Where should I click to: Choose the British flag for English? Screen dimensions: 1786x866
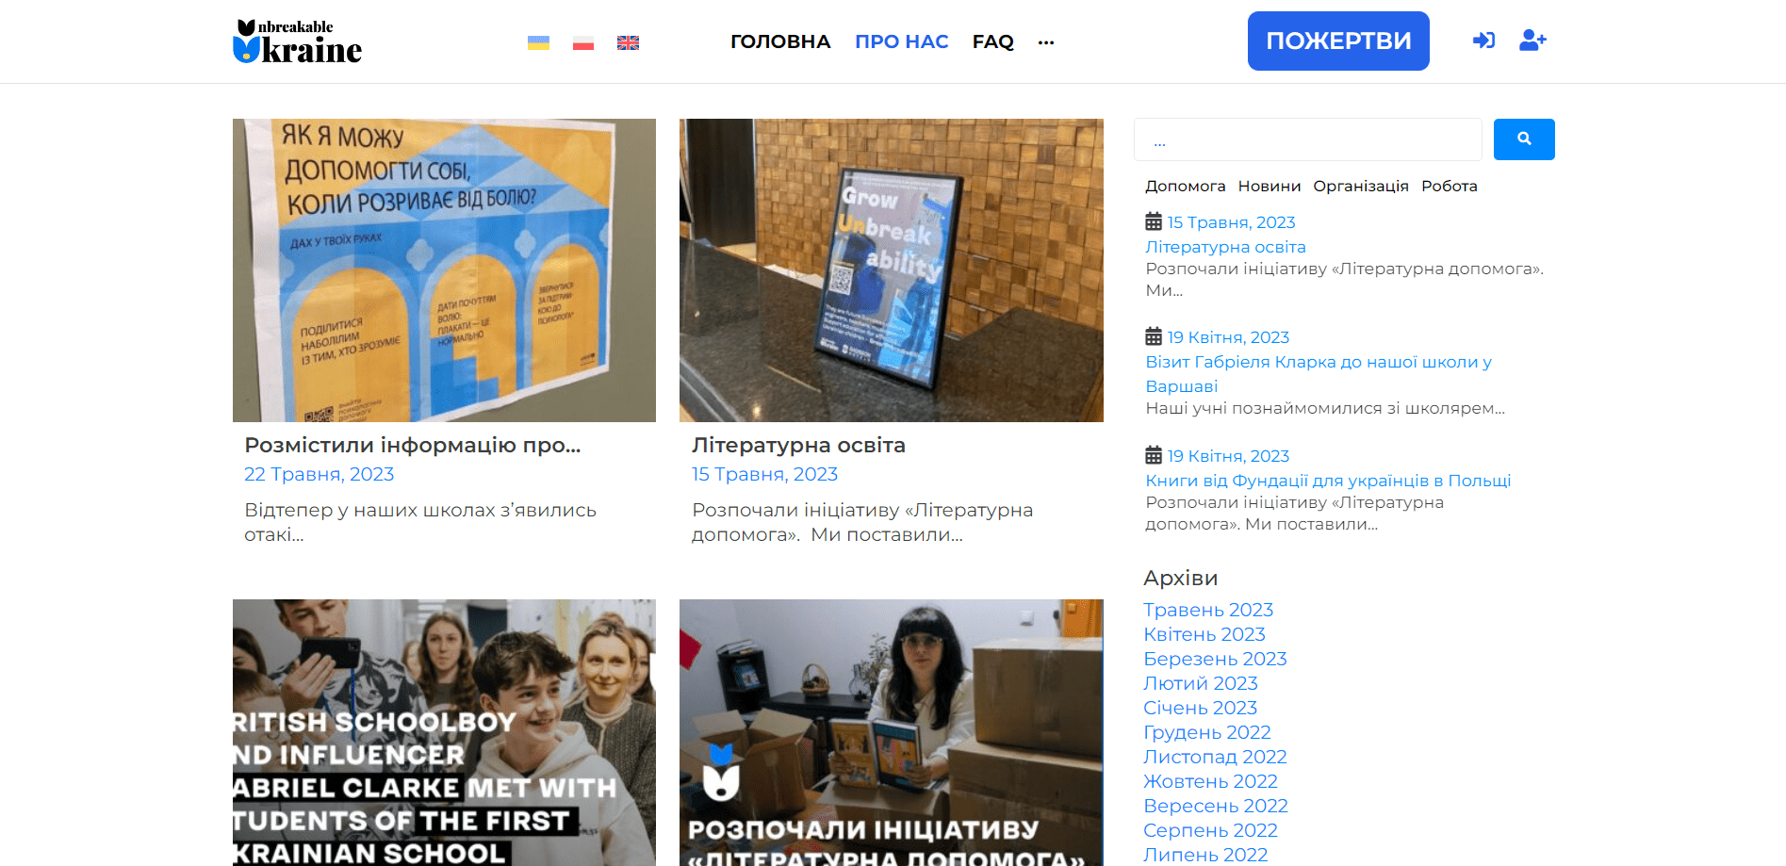pyautogui.click(x=628, y=42)
